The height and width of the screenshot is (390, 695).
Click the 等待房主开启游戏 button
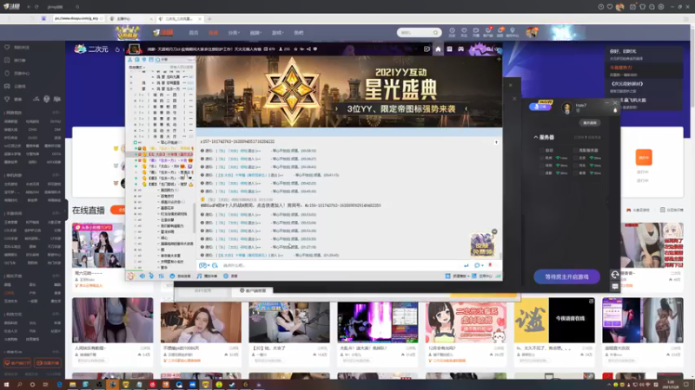[x=566, y=276]
